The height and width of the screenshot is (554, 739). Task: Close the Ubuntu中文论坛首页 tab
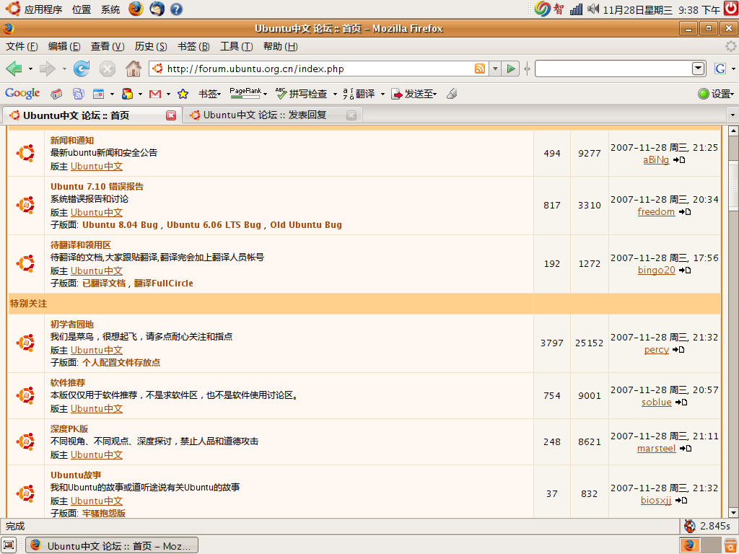pos(171,115)
